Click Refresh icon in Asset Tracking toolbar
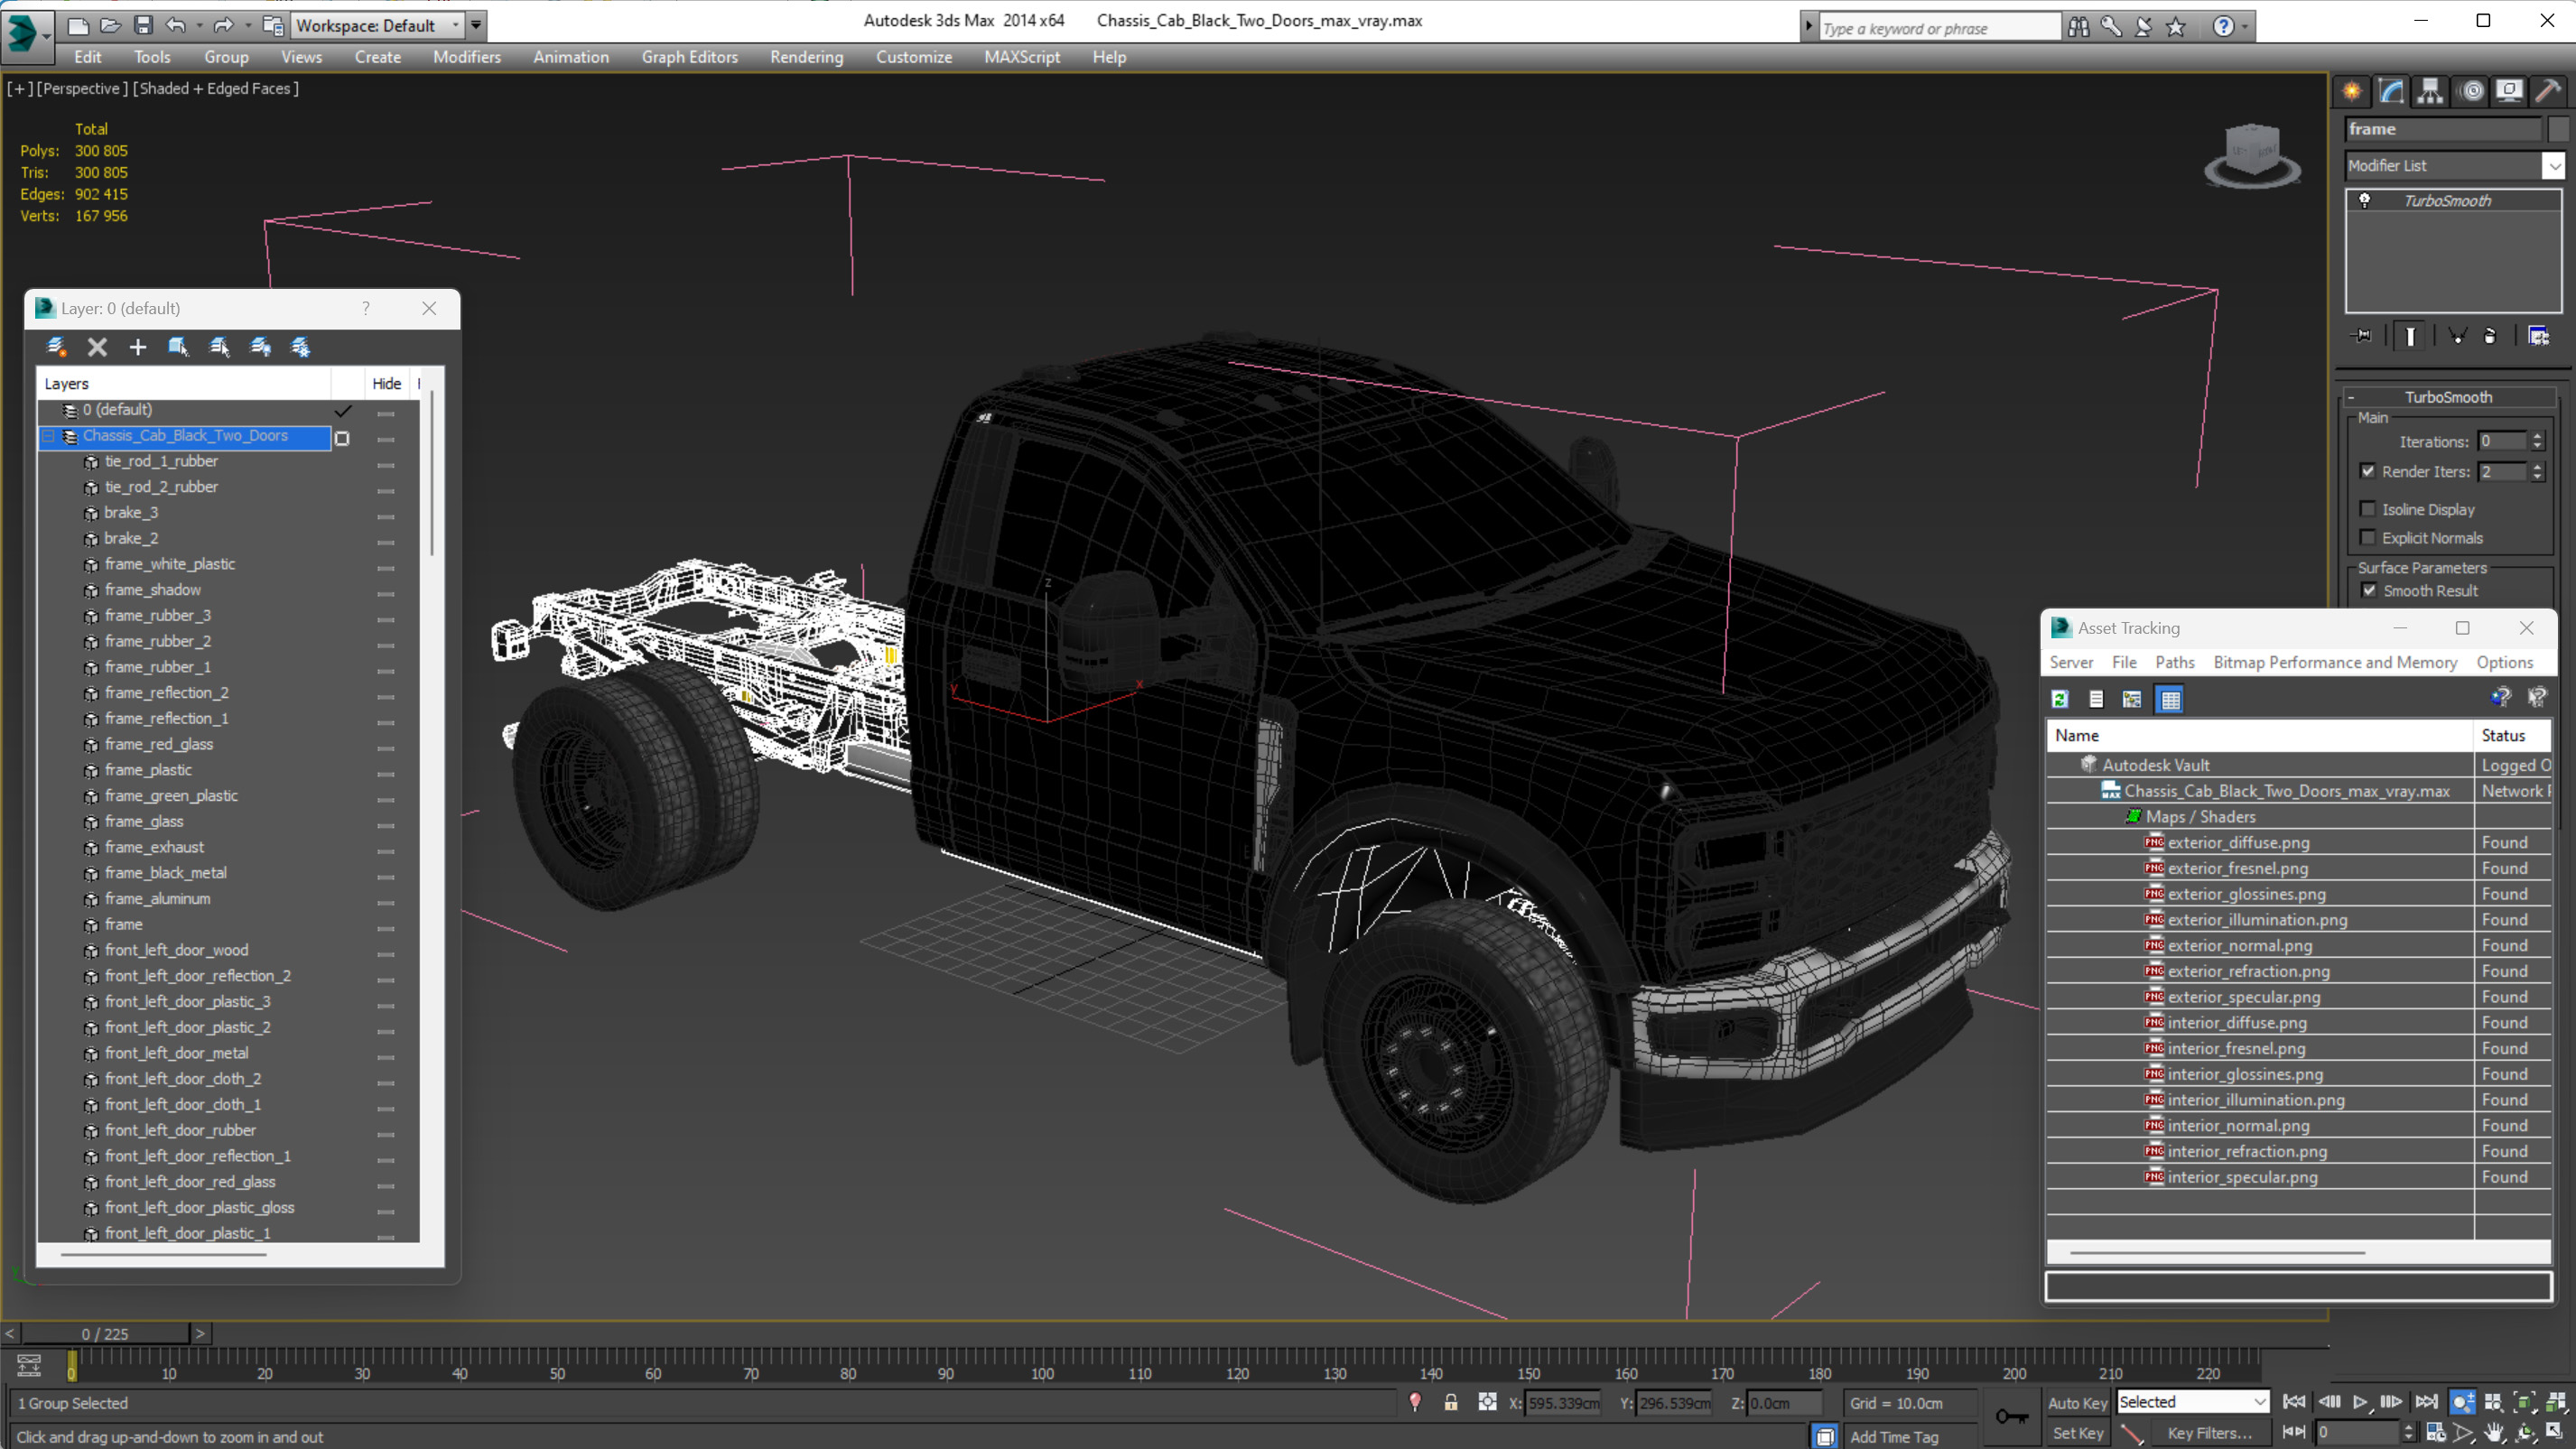2576x1449 pixels. pos(2060,699)
